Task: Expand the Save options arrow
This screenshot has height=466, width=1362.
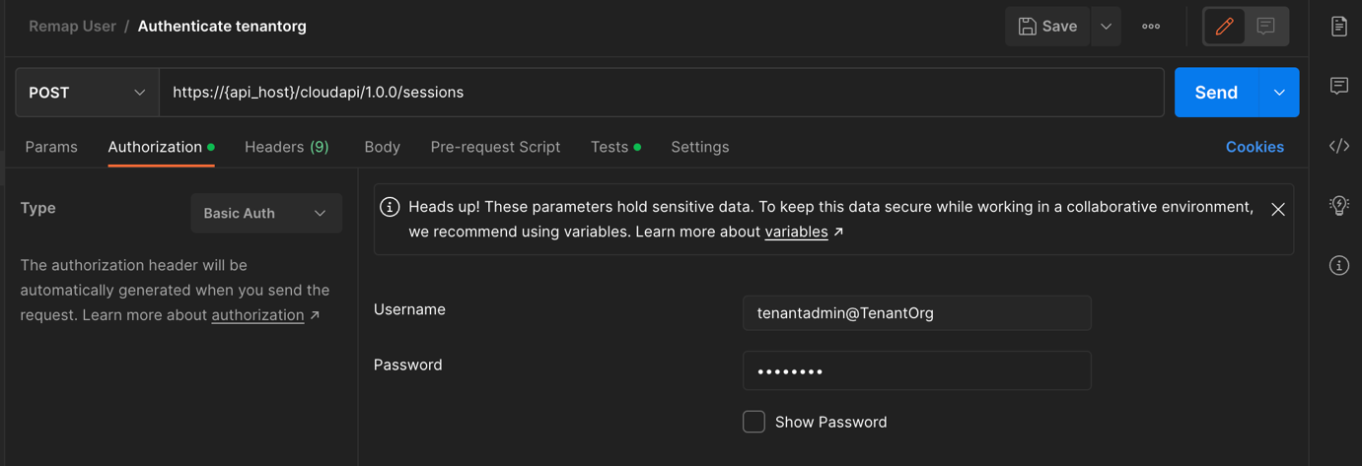Action: click(1106, 27)
